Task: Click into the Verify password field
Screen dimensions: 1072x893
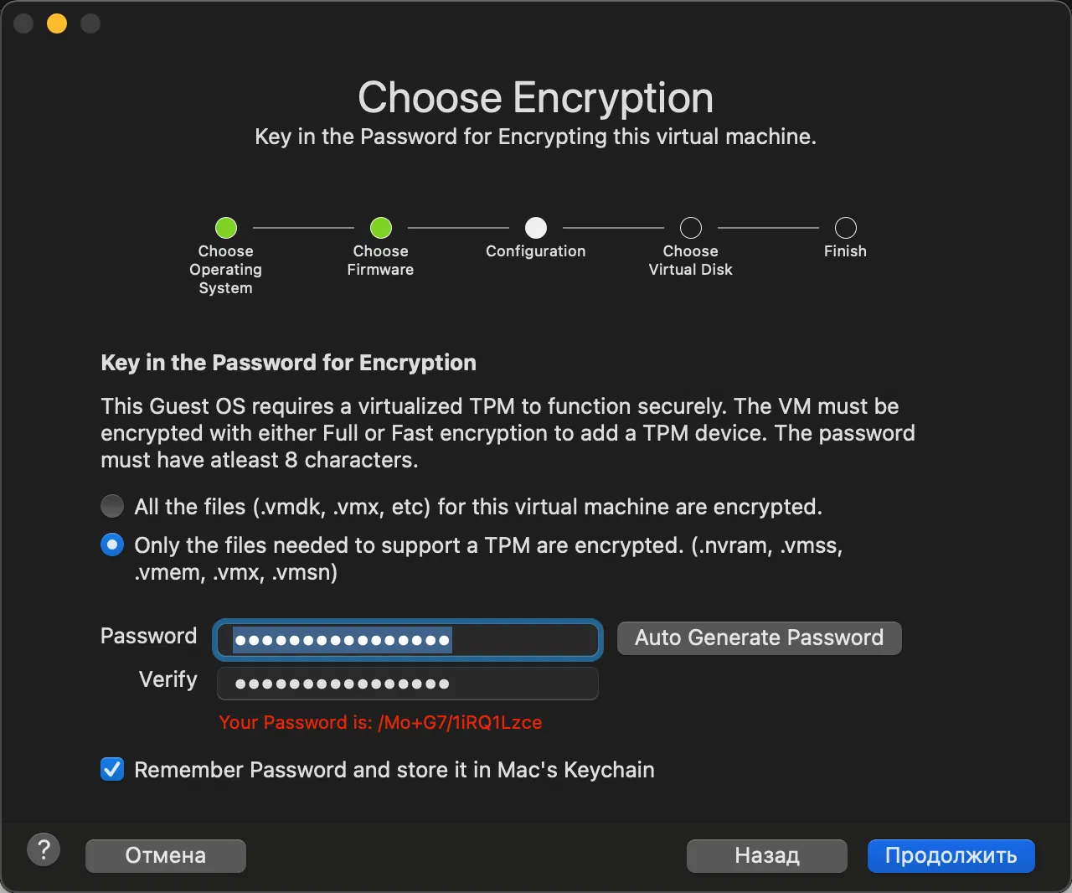Action: coord(407,684)
